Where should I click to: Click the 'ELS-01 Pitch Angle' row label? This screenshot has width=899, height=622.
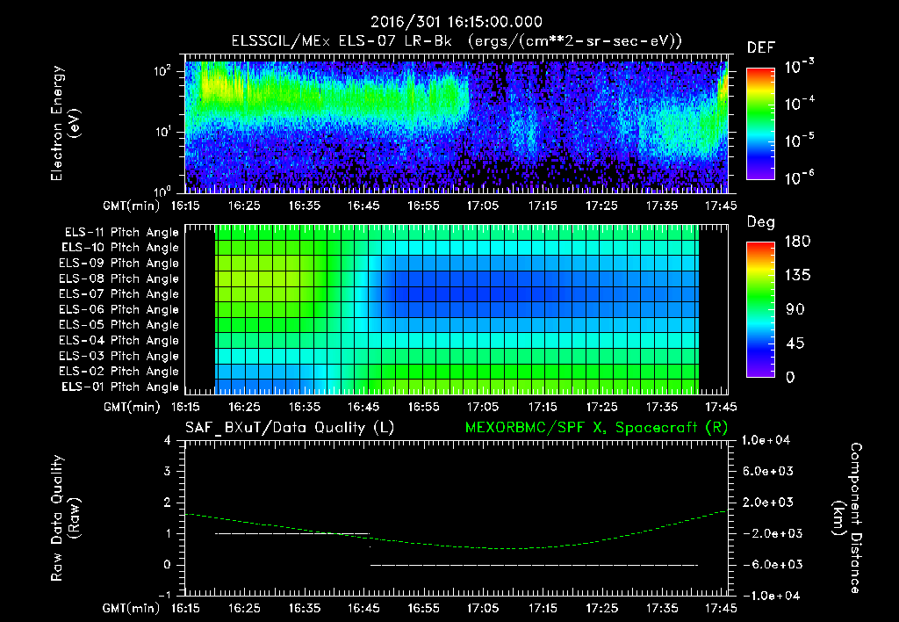click(x=120, y=387)
